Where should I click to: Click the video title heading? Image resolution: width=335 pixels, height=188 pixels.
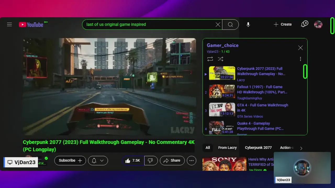109,146
